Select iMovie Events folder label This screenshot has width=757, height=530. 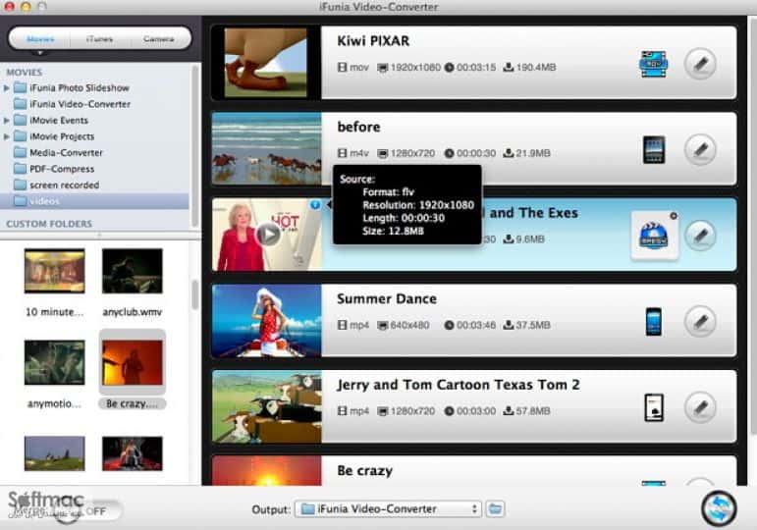click(x=59, y=120)
